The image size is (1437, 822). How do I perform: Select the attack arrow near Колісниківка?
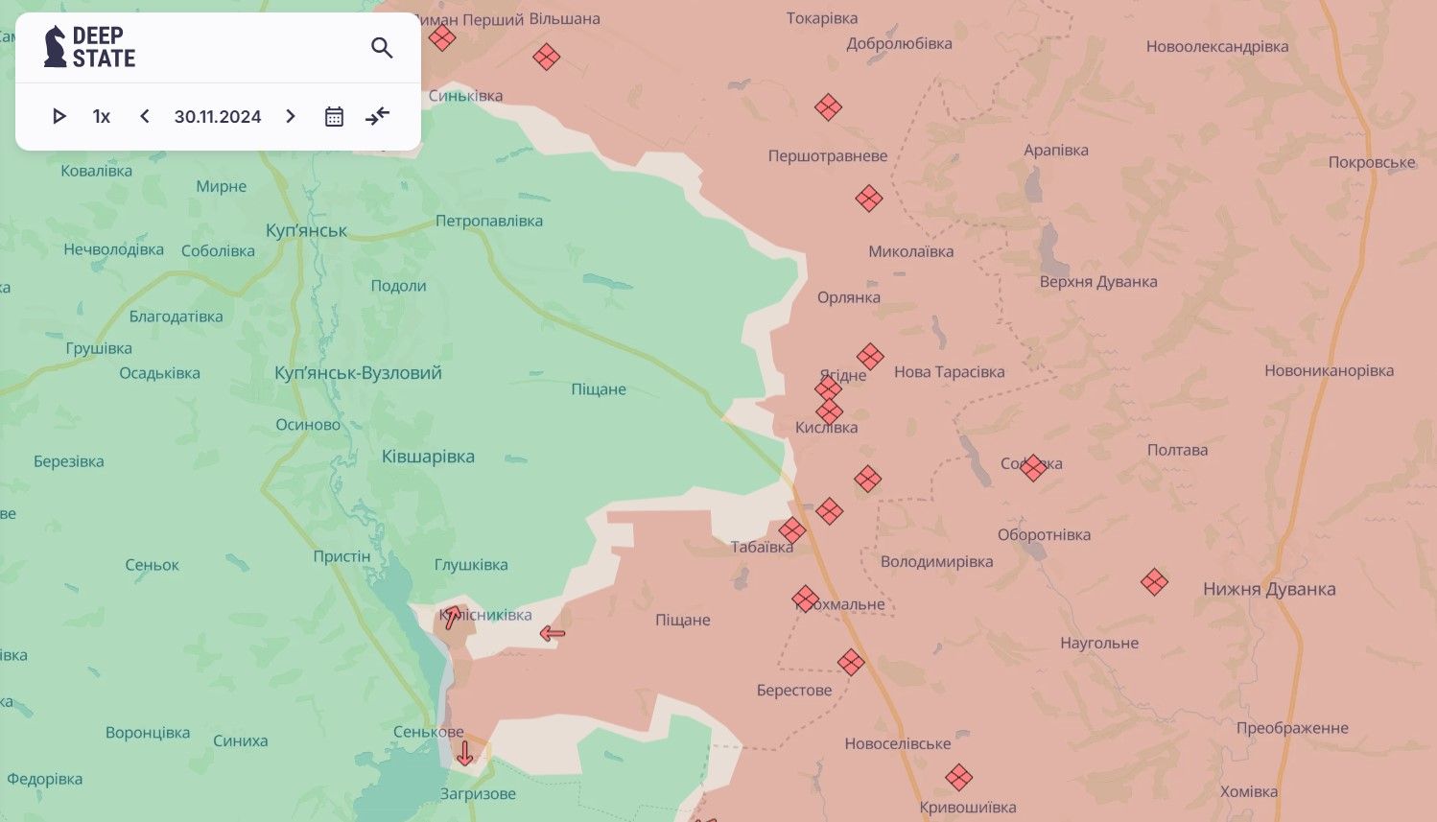click(452, 617)
